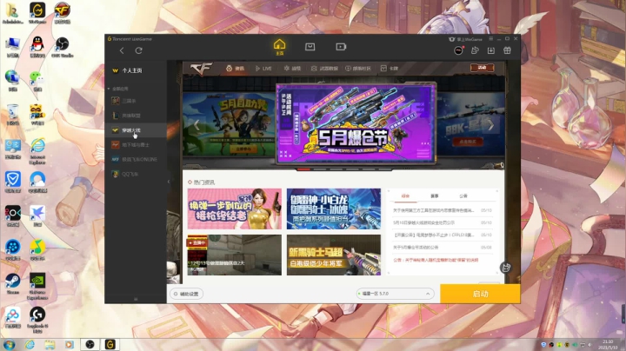Collapse the sidebar with the small arrow

point(169,182)
